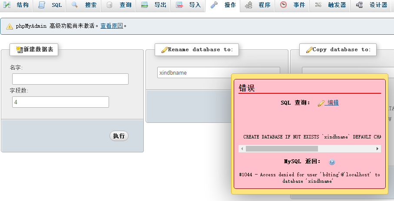
Task: Open the 操作 tab
Action: 223,6
